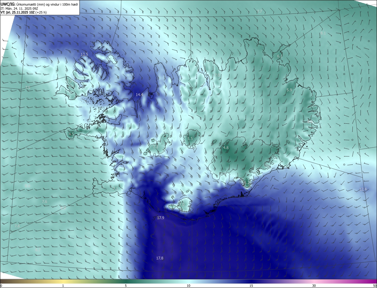Click the 0 tick on the colour scale
Screen dimensions: 377x288
click(1, 286)
